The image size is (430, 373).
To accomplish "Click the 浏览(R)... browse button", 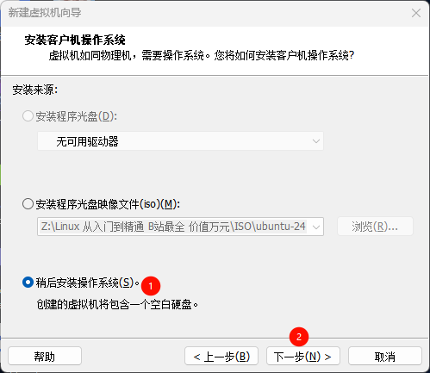I will click(x=375, y=227).
